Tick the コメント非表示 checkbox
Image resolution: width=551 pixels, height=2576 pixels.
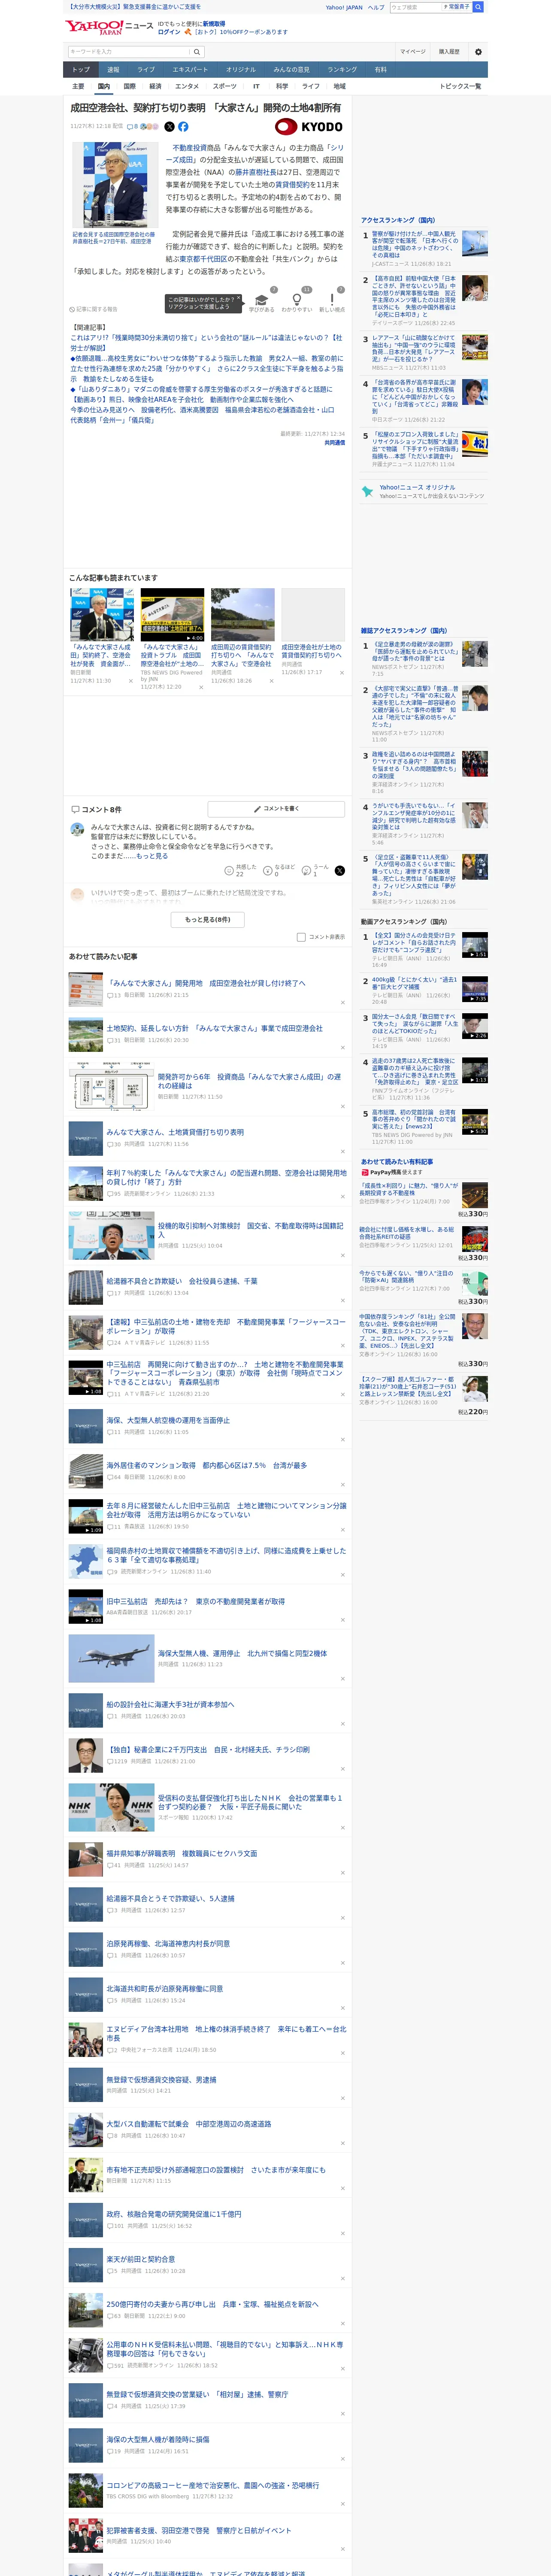(301, 937)
